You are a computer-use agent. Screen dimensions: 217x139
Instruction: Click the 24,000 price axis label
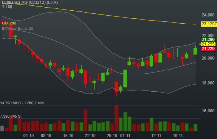pyautogui.click(x=208, y=15)
